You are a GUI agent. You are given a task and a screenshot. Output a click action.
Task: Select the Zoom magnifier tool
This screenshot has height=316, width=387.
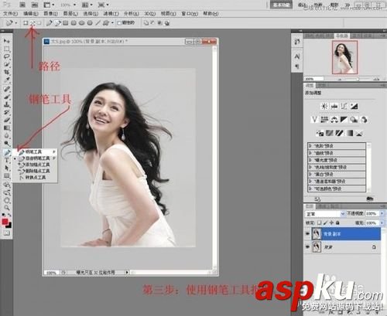tap(7, 208)
